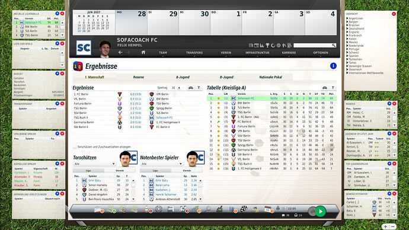
Task: Open the Alle dropdown under Torschützen
Action: pyautogui.click(x=94, y=164)
